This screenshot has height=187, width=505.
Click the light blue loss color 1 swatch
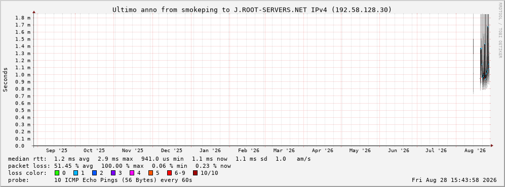(x=75, y=173)
